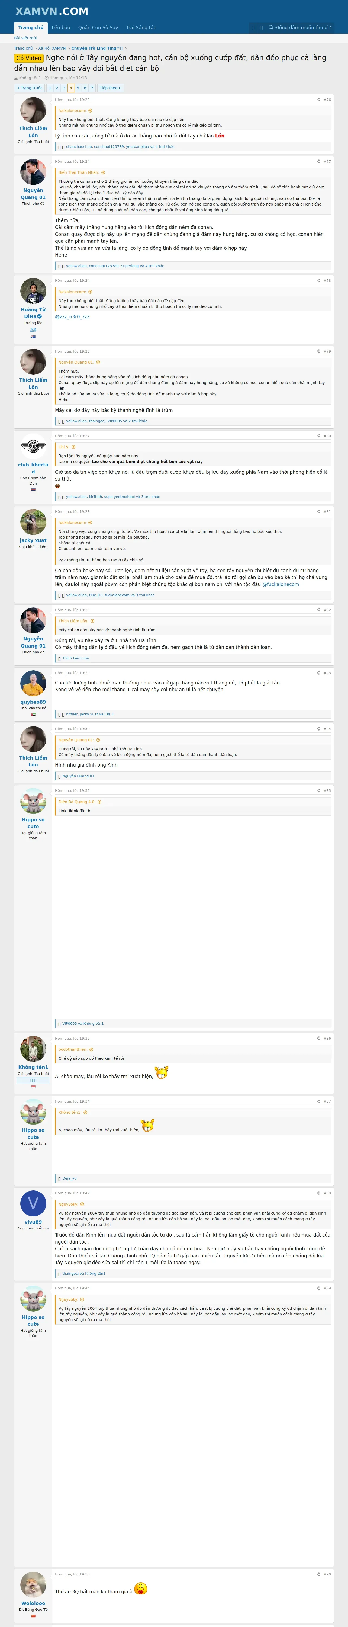Jump to quoted bodothanthien post arrow
348x1627 pixels.
coord(91,1049)
